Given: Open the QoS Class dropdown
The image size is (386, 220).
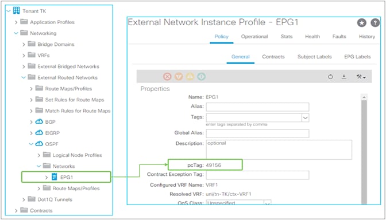Looking at the screenshot, I should (268, 203).
